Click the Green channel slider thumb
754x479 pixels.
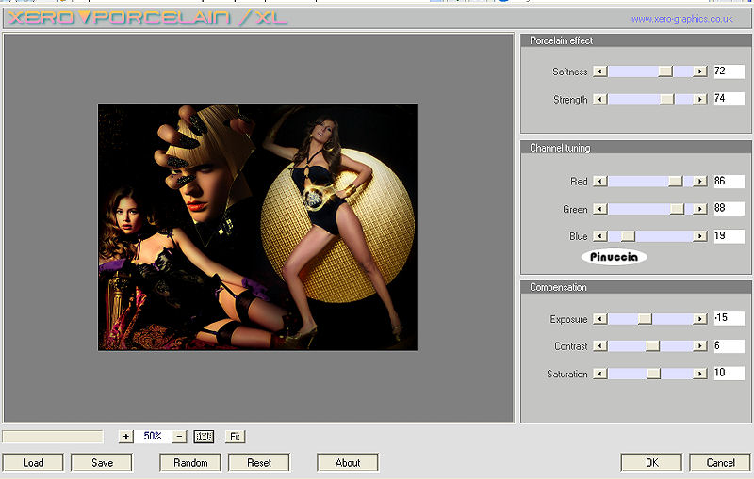tap(677, 209)
